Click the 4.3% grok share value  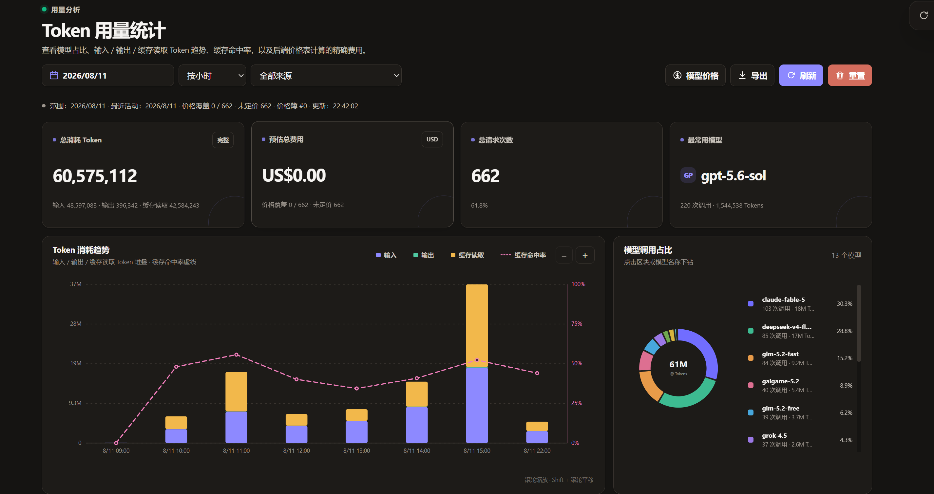tap(846, 440)
